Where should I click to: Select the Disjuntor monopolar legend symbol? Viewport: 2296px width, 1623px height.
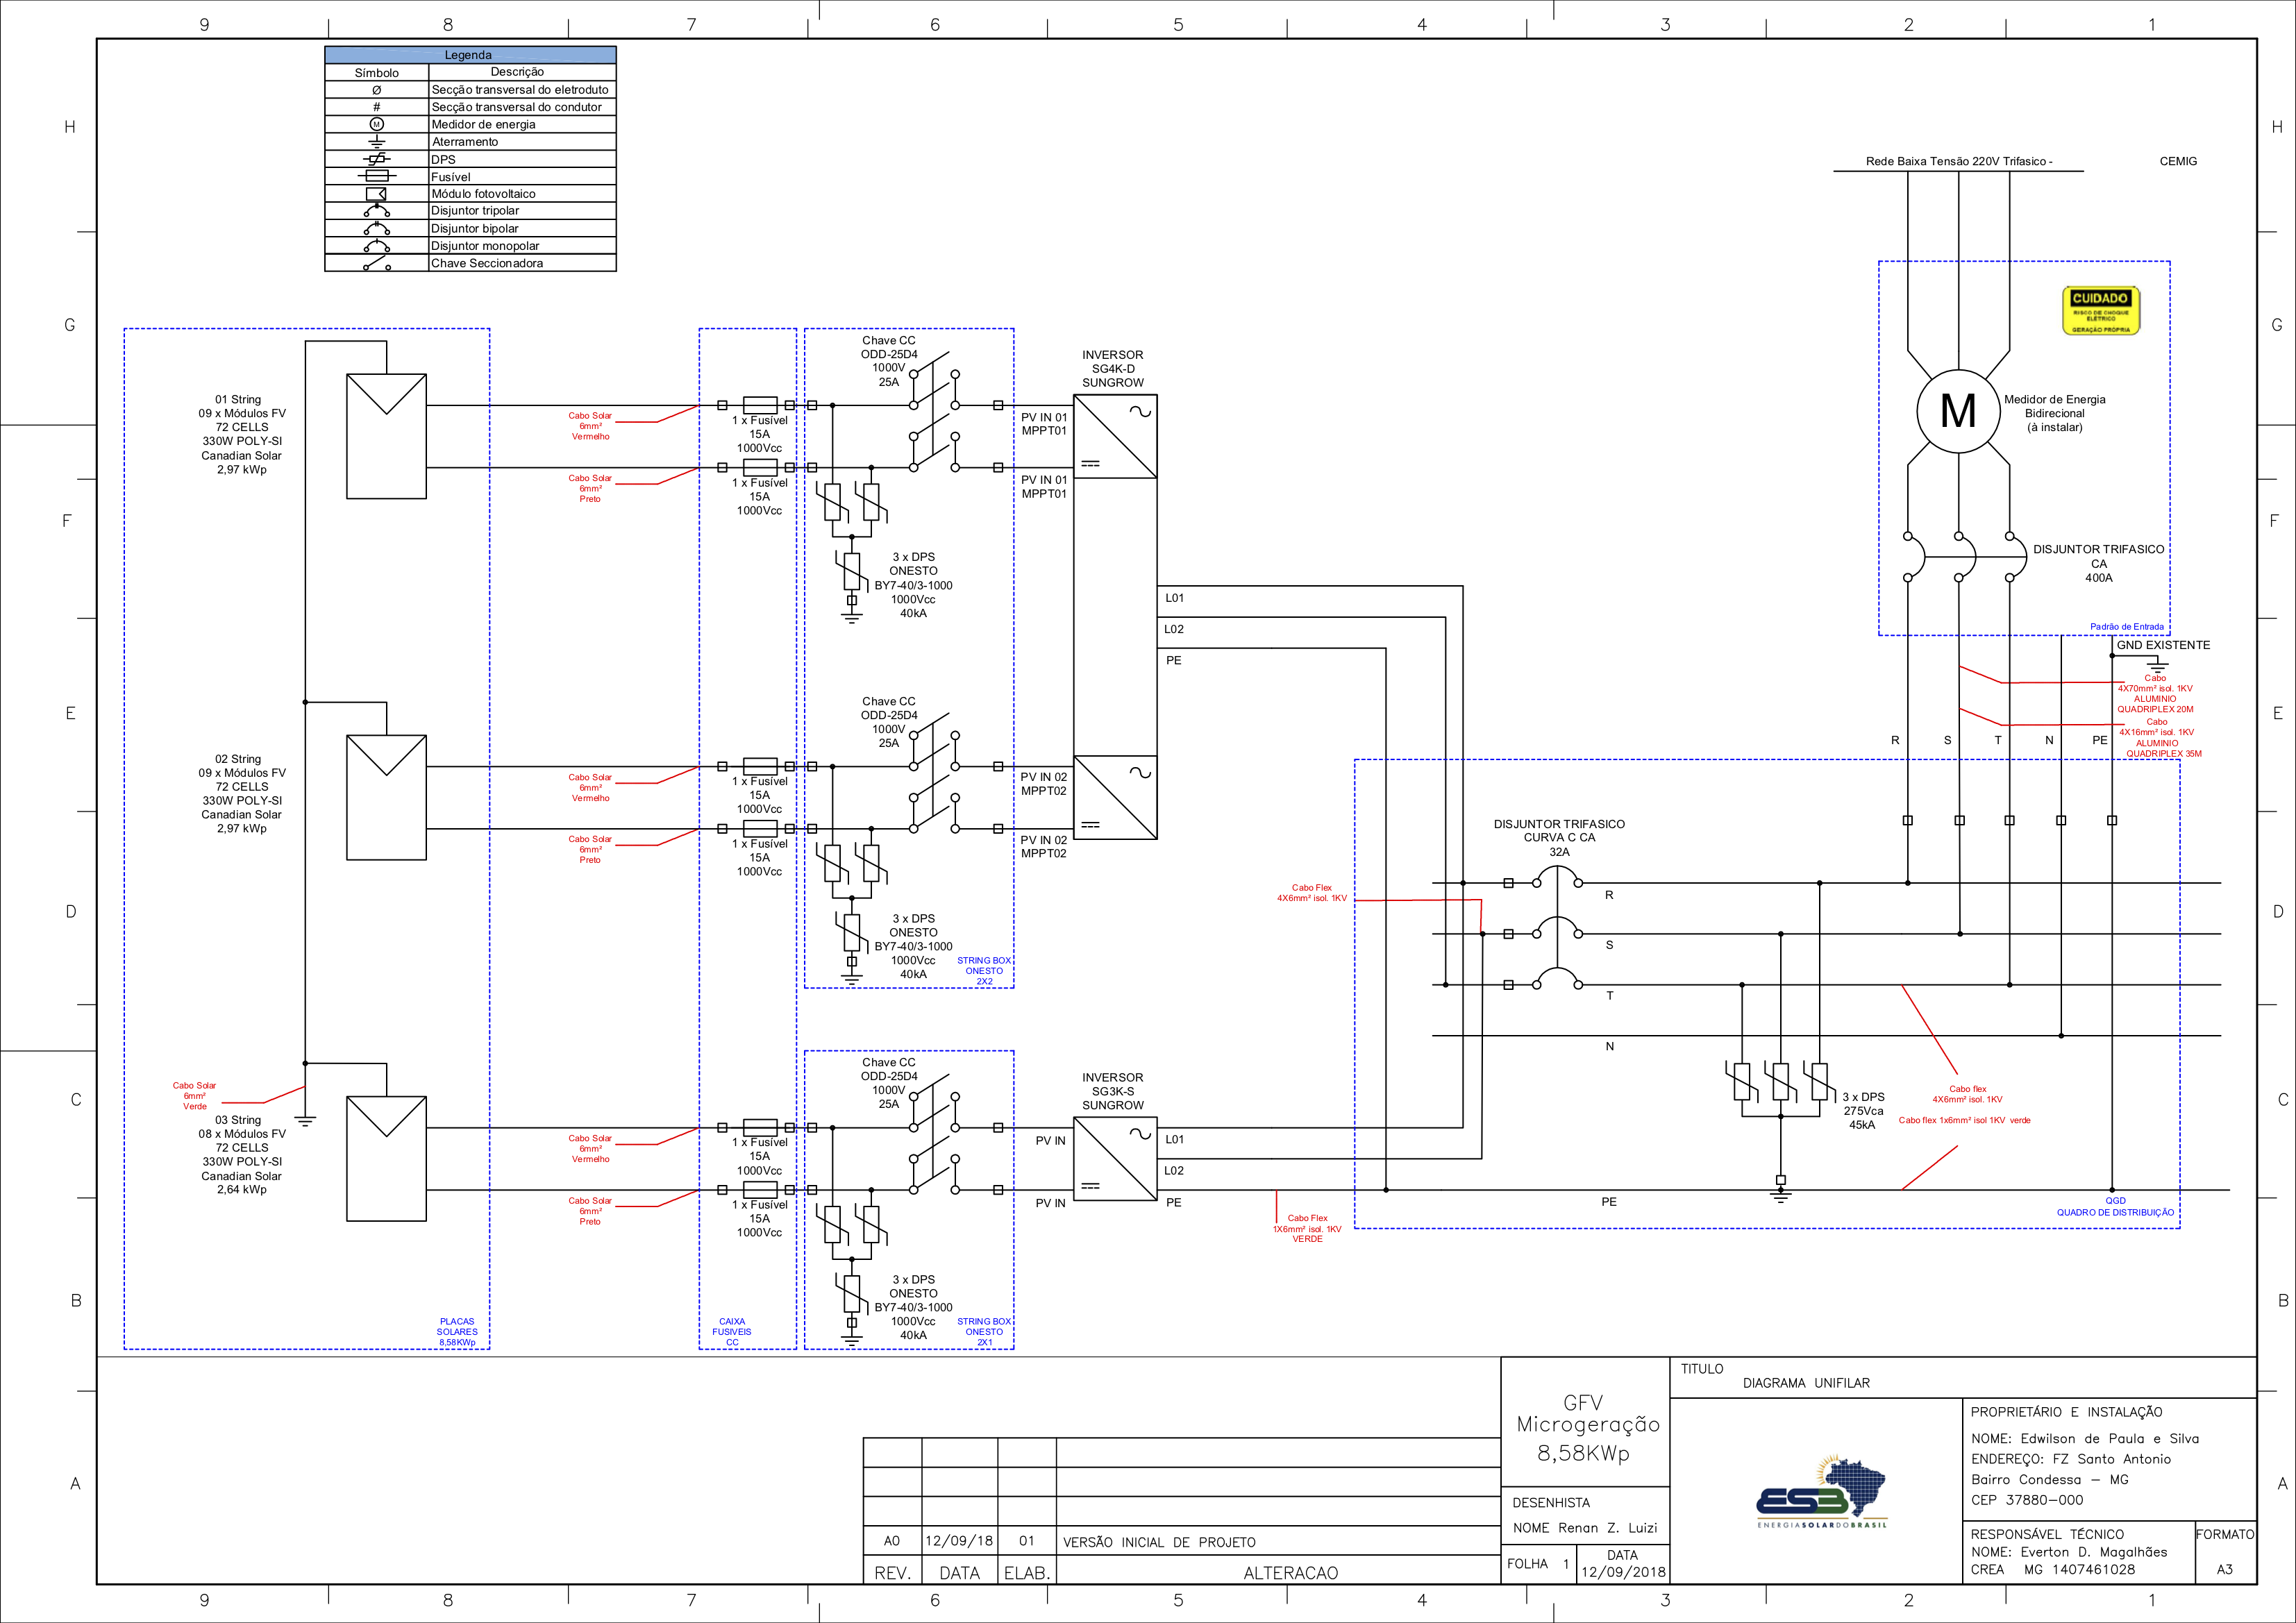click(x=376, y=245)
